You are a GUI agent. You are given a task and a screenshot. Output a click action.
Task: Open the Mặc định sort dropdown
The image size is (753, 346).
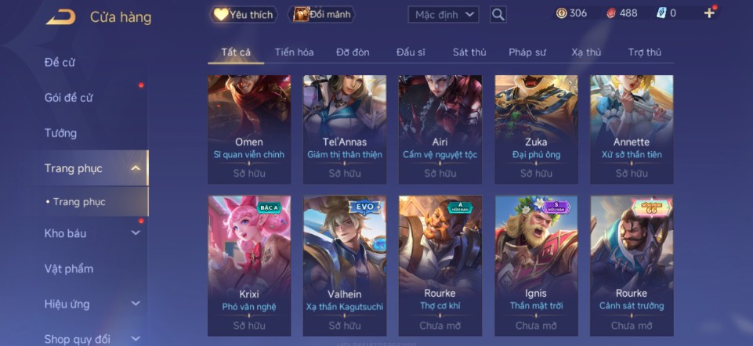[443, 14]
